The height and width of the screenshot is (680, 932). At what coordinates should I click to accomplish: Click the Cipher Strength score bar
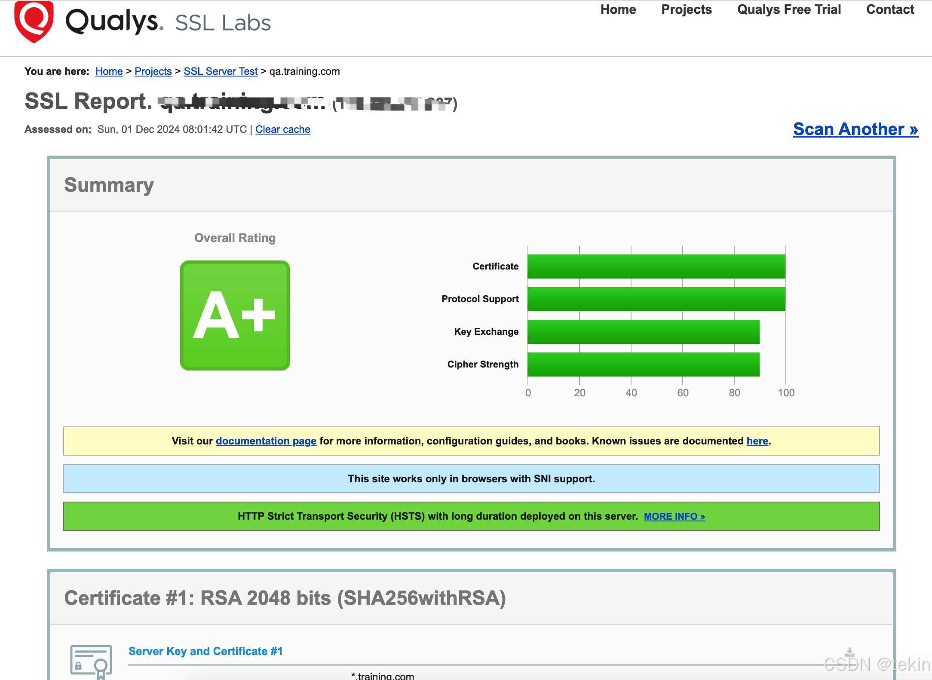pyautogui.click(x=644, y=365)
